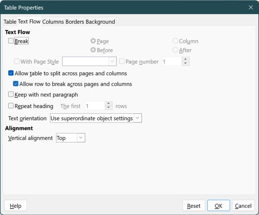This screenshot has width=259, height=215.
Task: Toggle the Repeat heading checkbox
Action: [x=11, y=106]
